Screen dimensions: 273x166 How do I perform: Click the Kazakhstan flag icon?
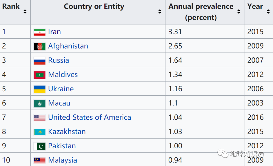pyautogui.click(x=39, y=132)
